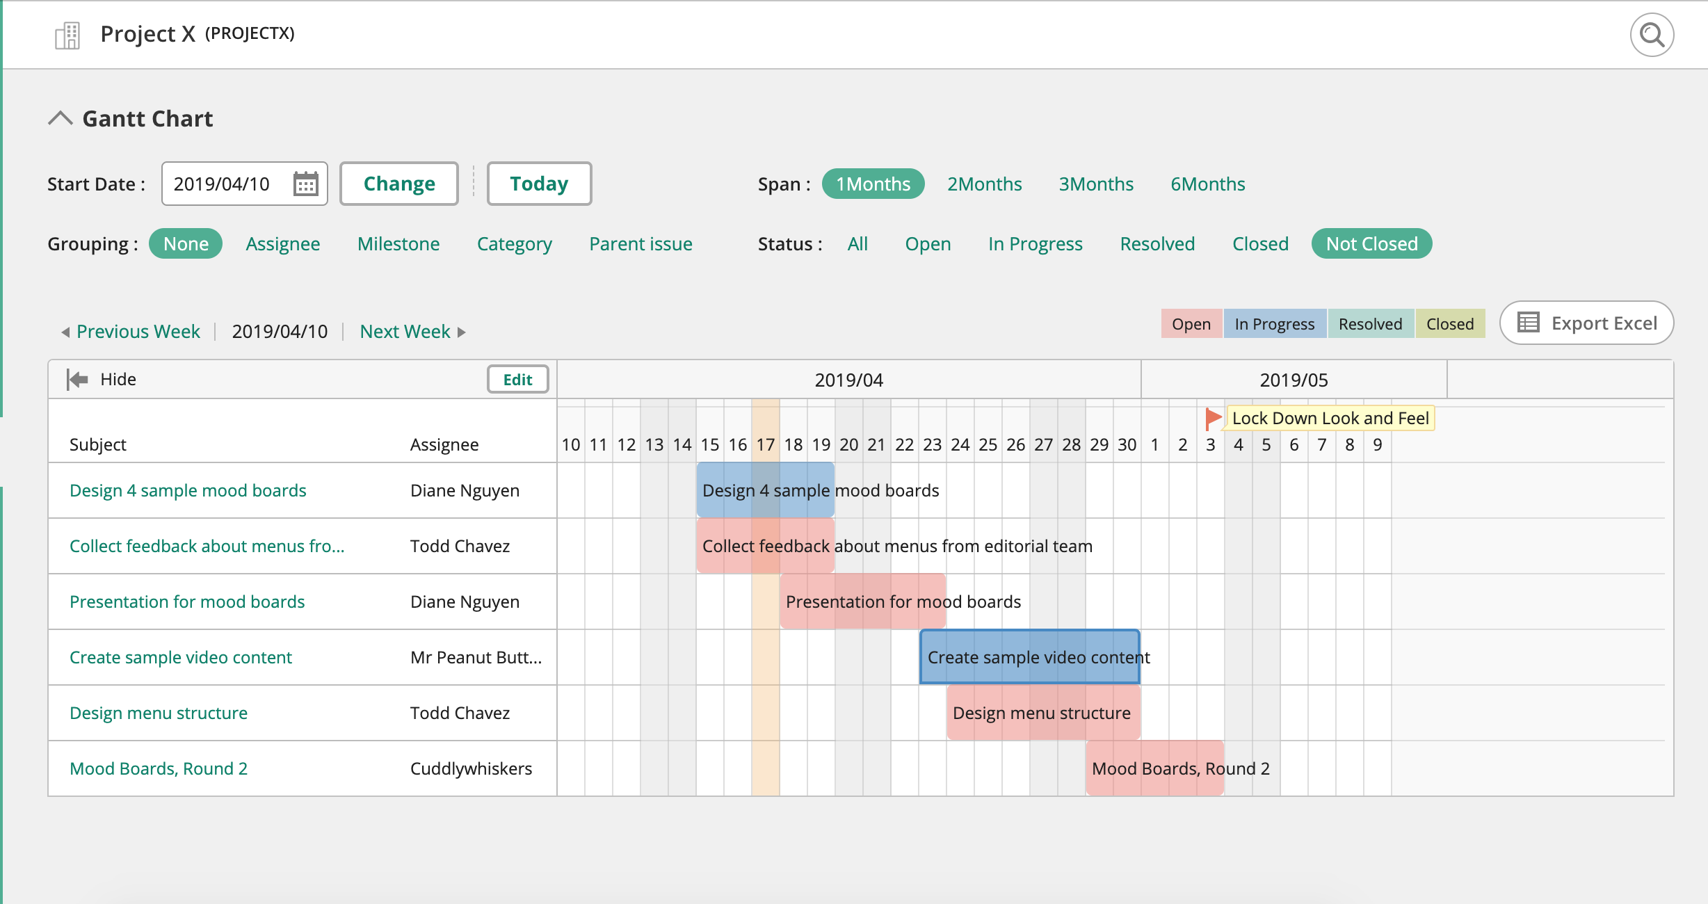Switch grouping to Assignee
Image resolution: width=1708 pixels, height=904 pixels.
point(282,243)
